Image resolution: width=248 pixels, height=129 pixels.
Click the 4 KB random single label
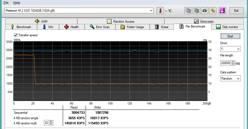pos(26,118)
